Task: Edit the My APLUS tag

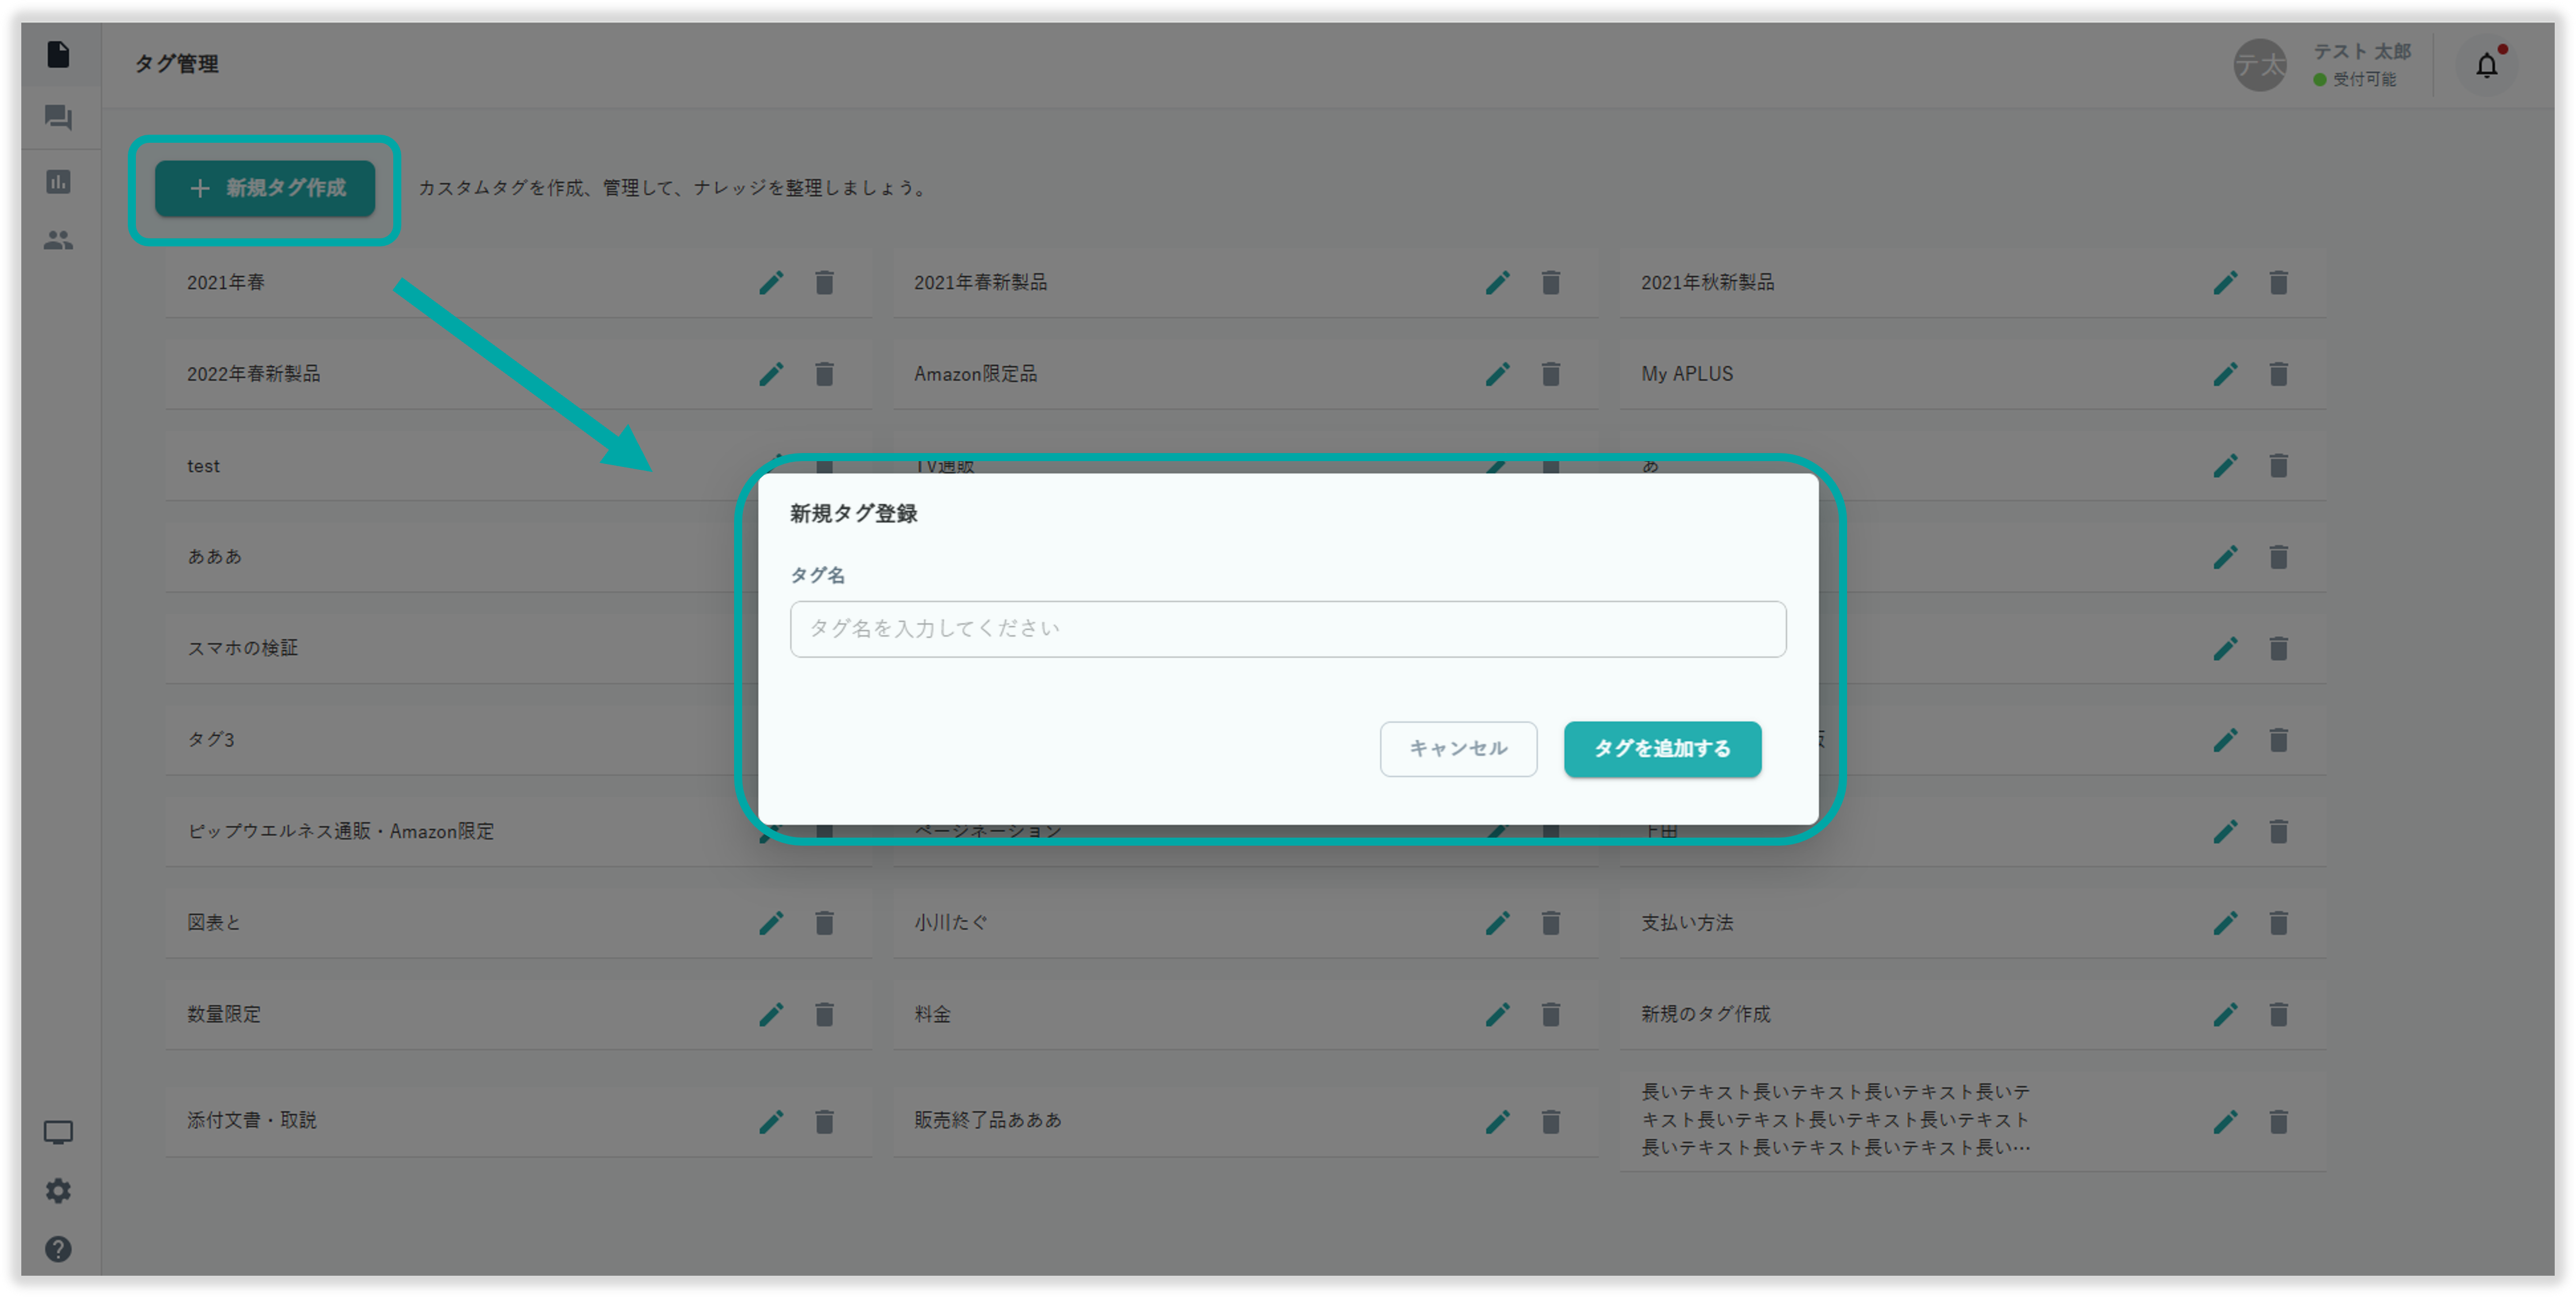Action: pos(2225,374)
